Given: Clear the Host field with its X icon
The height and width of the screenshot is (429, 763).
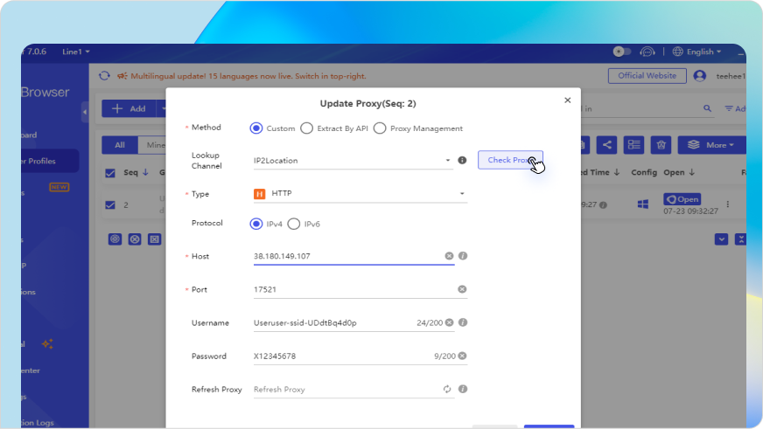Looking at the screenshot, I should pyautogui.click(x=449, y=256).
